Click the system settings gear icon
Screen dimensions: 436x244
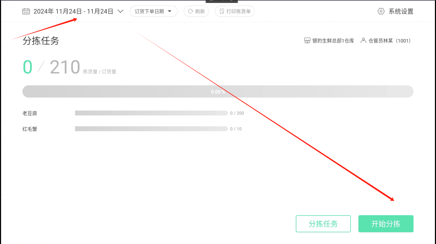pyautogui.click(x=381, y=11)
